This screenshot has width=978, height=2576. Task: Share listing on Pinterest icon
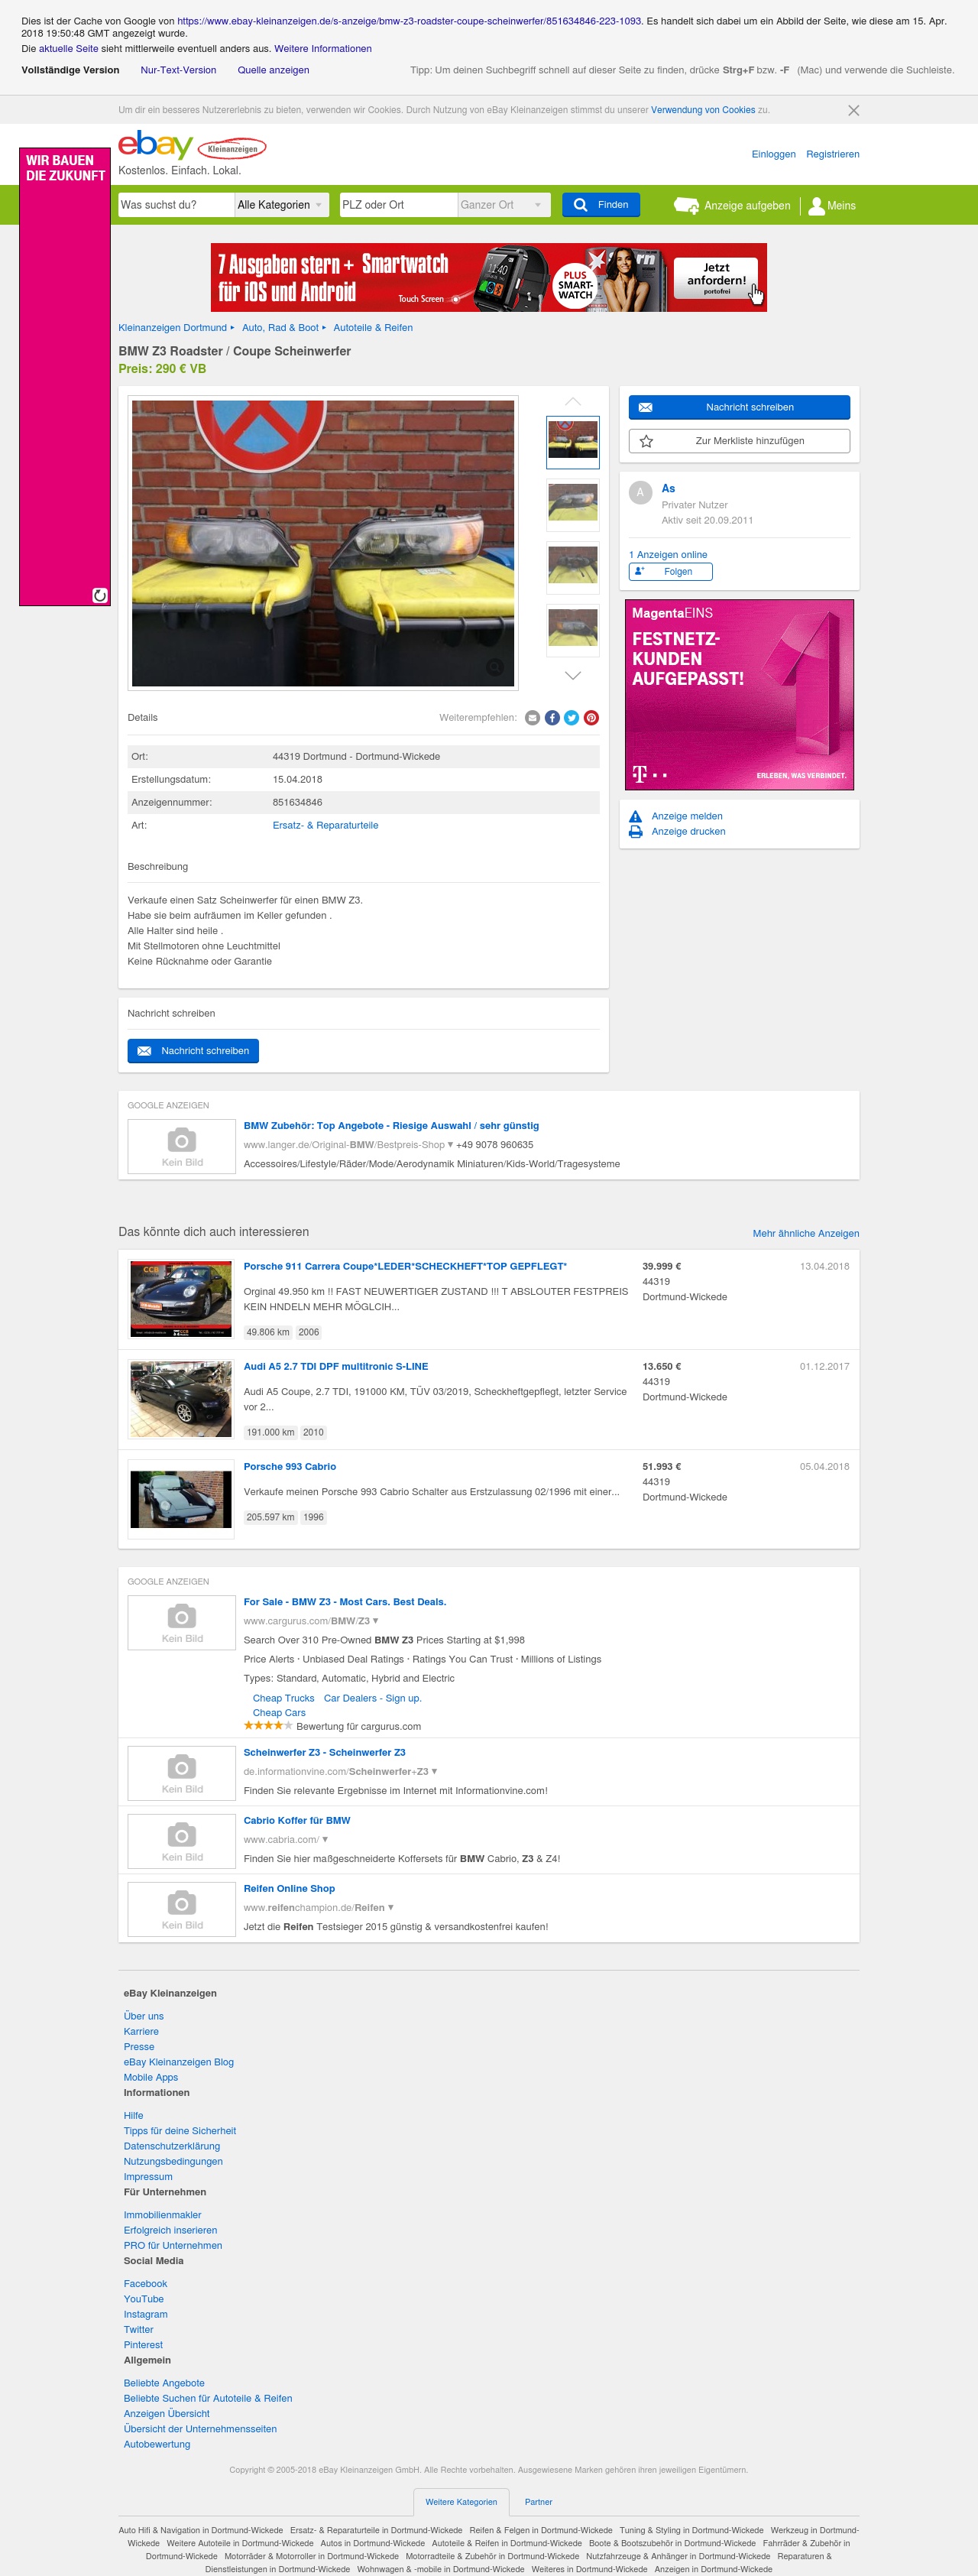[x=591, y=718]
